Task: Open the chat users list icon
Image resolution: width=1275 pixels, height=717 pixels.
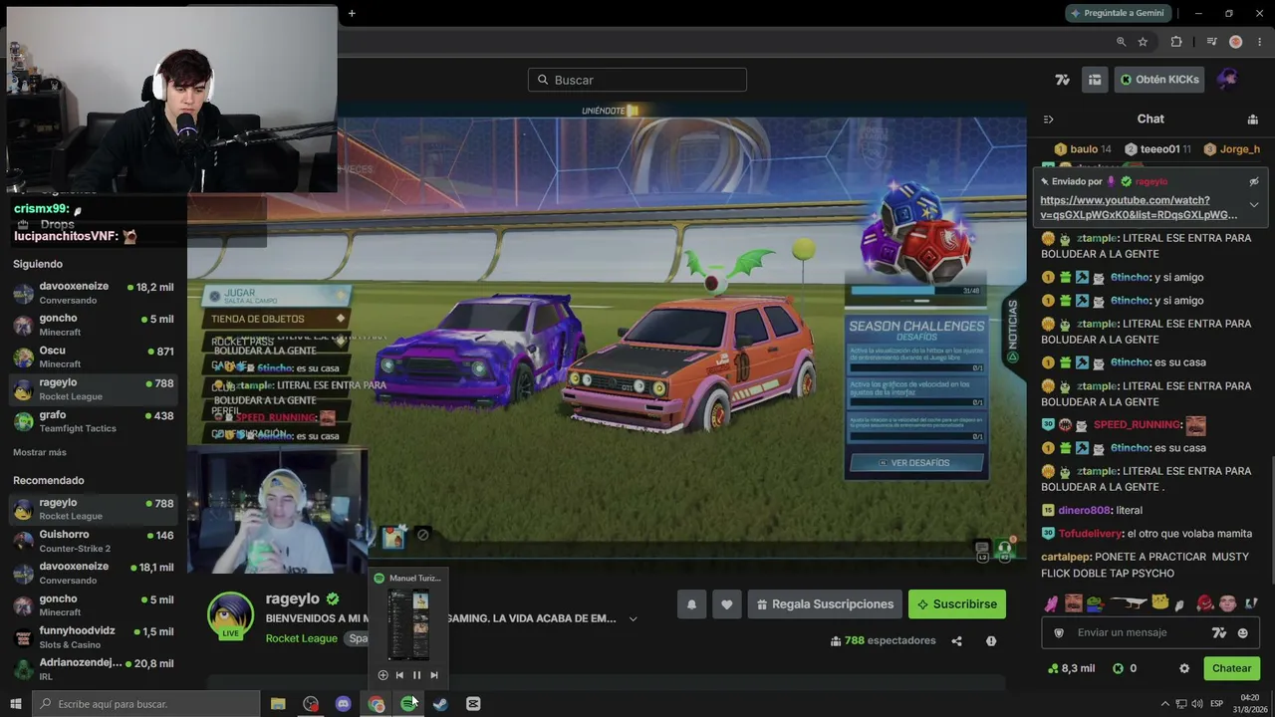Action: coord(1252,119)
